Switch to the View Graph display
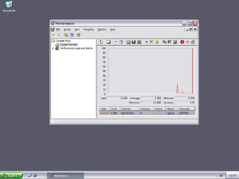This screenshot has height=179, width=239. point(128,42)
